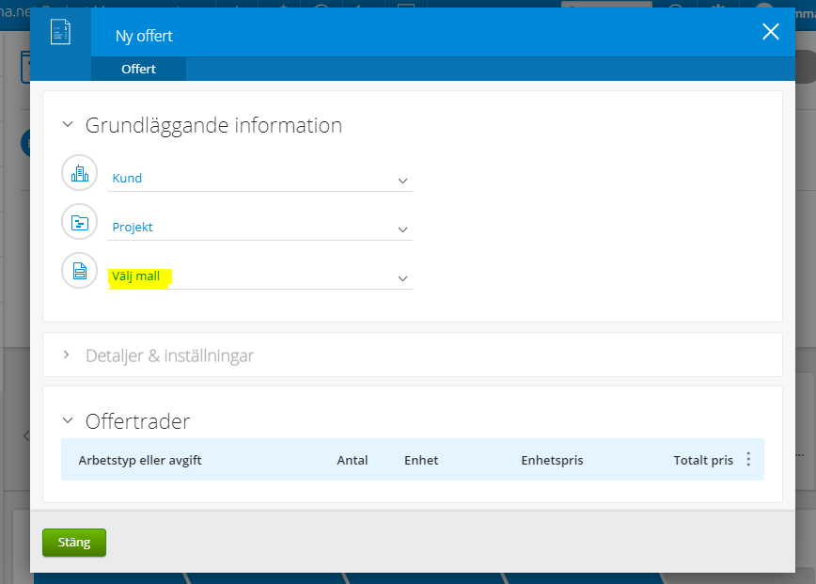Image resolution: width=816 pixels, height=584 pixels.
Task: Click the highlighted Välj mall field
Action: pos(259,276)
